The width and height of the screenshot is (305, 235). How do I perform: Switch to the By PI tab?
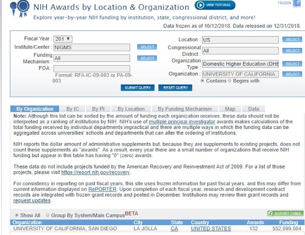point(98,109)
